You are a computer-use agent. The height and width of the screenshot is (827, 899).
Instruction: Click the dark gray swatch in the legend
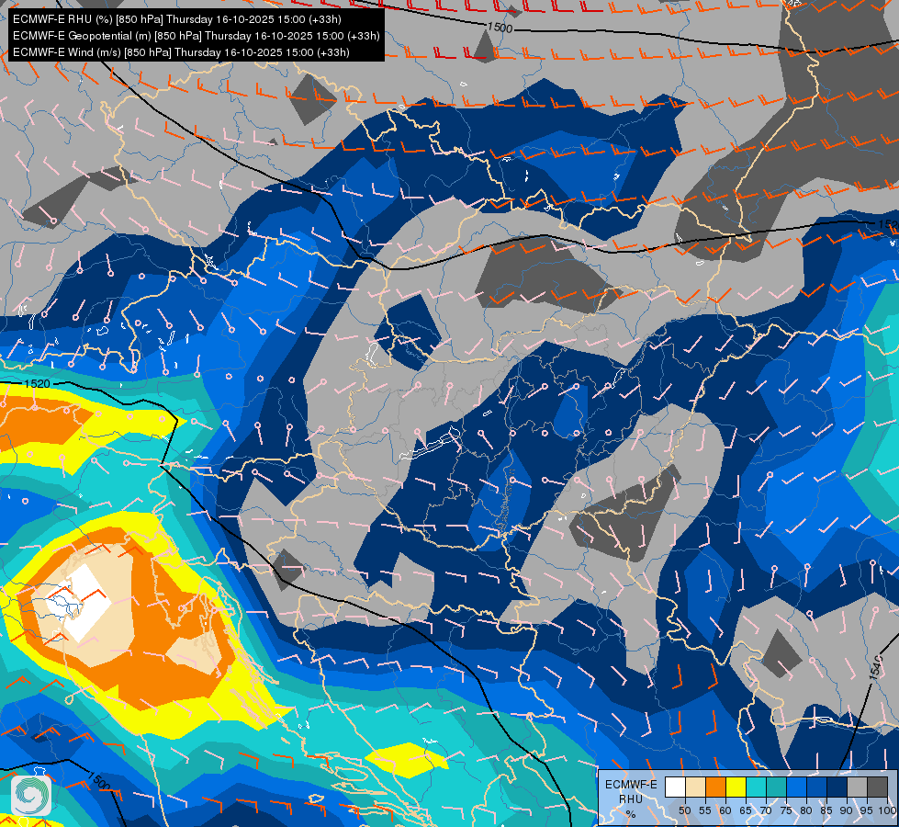point(877,787)
